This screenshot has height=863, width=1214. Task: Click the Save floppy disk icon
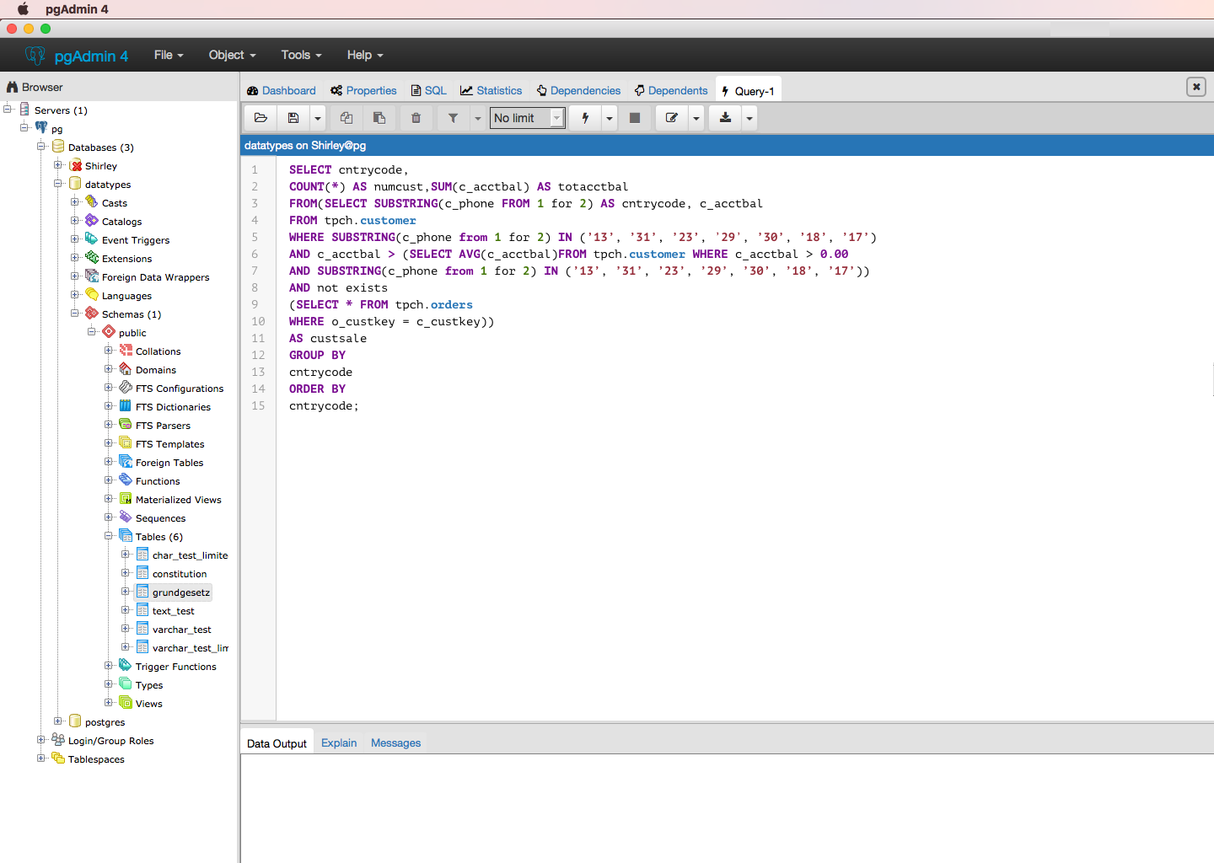coord(293,118)
